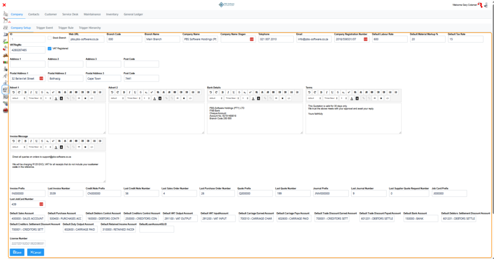Click Undo in the Advert 2 editor
The width and height of the screenshot is (494, 259).
click(x=112, y=92)
